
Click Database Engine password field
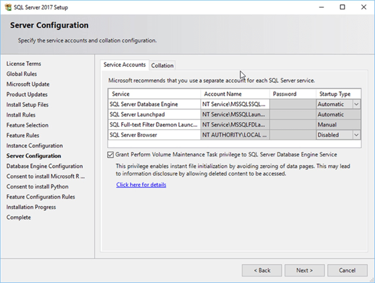(292, 104)
